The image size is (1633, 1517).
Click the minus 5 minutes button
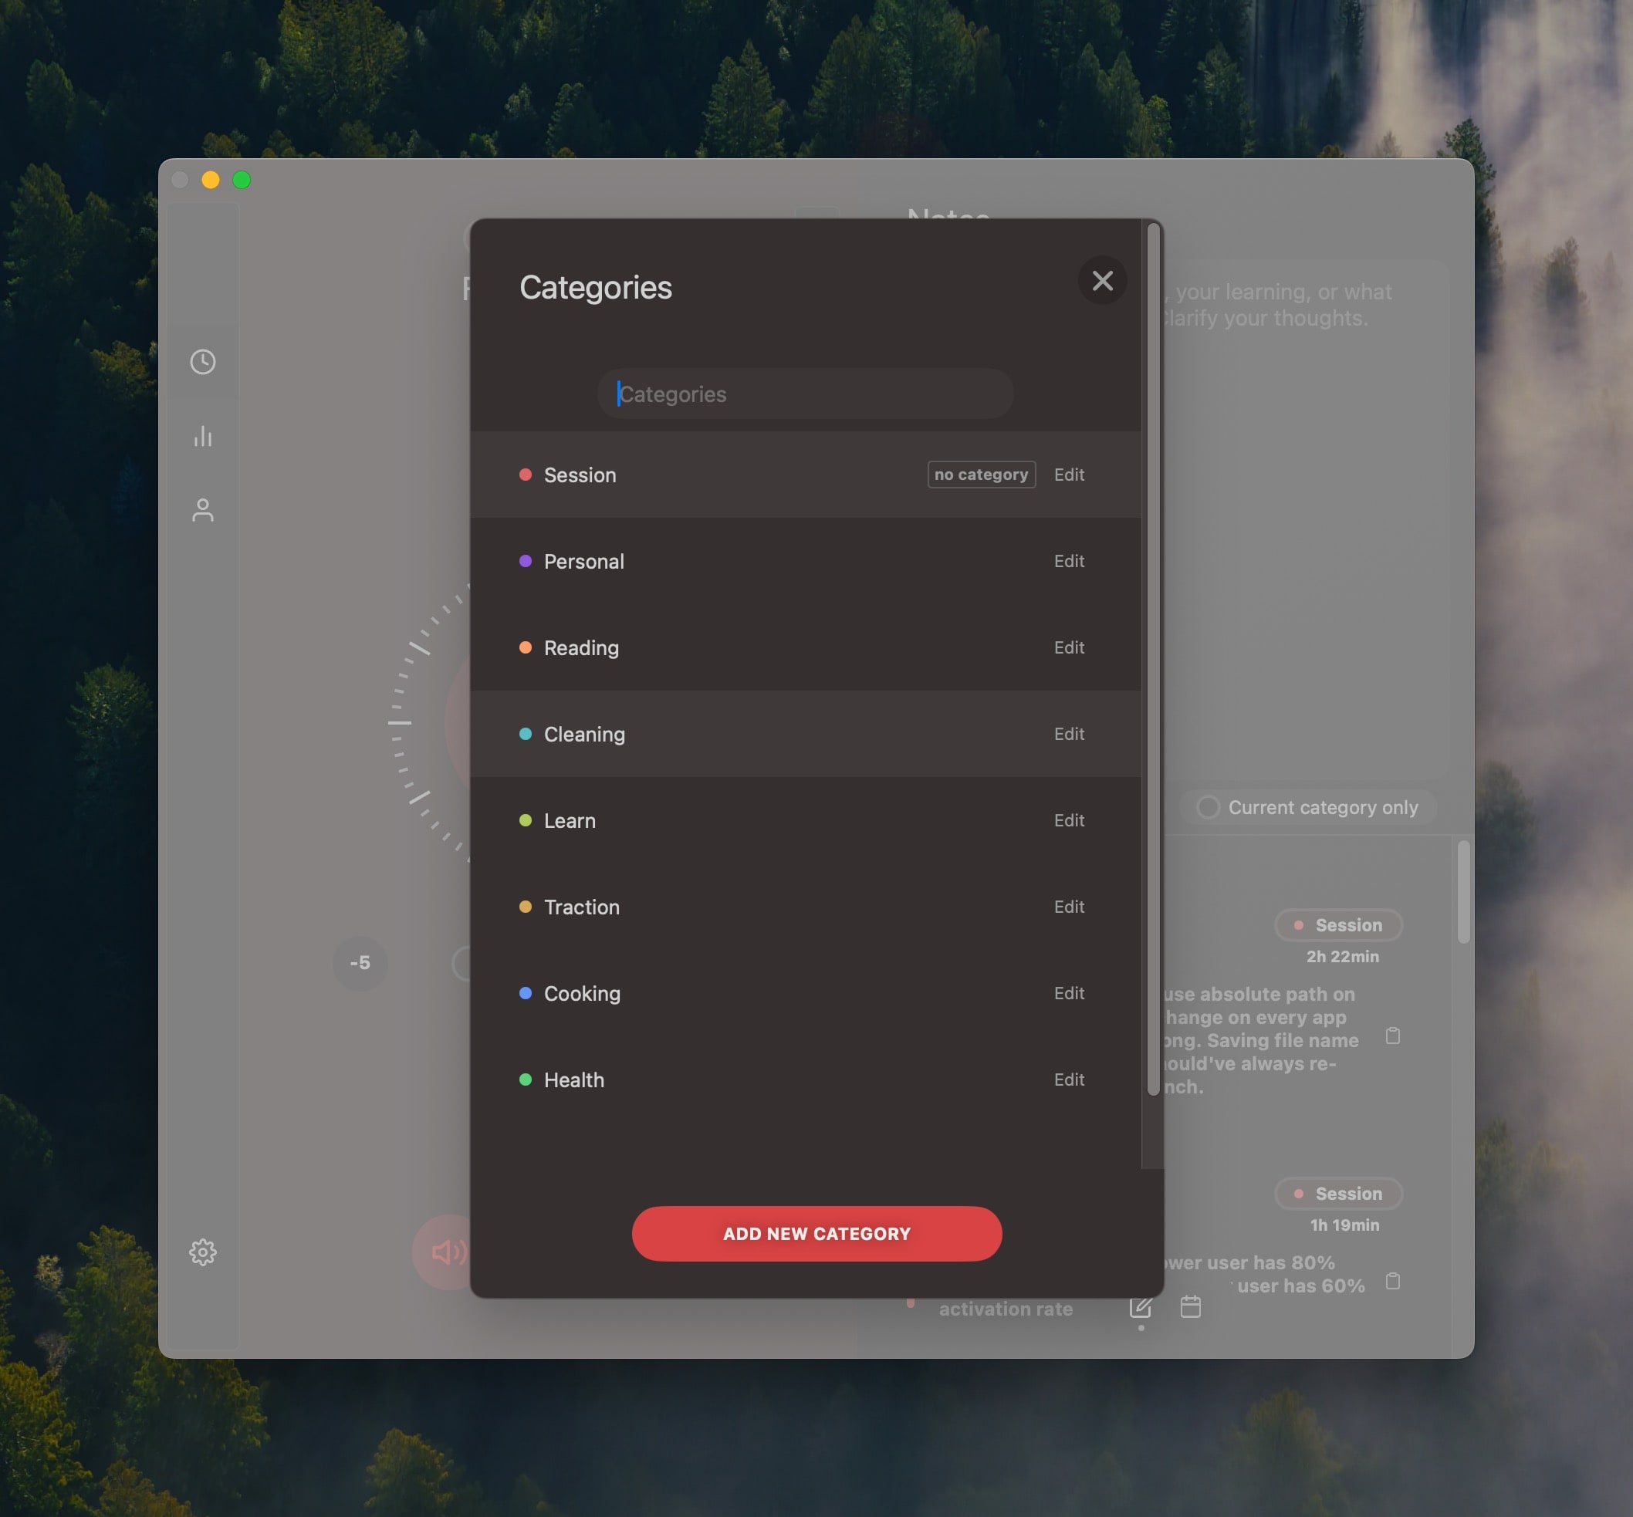click(360, 962)
